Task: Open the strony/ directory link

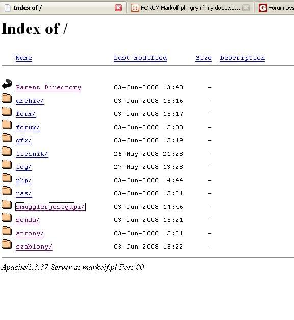Action: (x=30, y=233)
